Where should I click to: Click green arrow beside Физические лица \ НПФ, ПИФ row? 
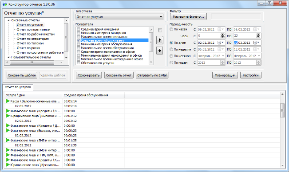coord(8,155)
